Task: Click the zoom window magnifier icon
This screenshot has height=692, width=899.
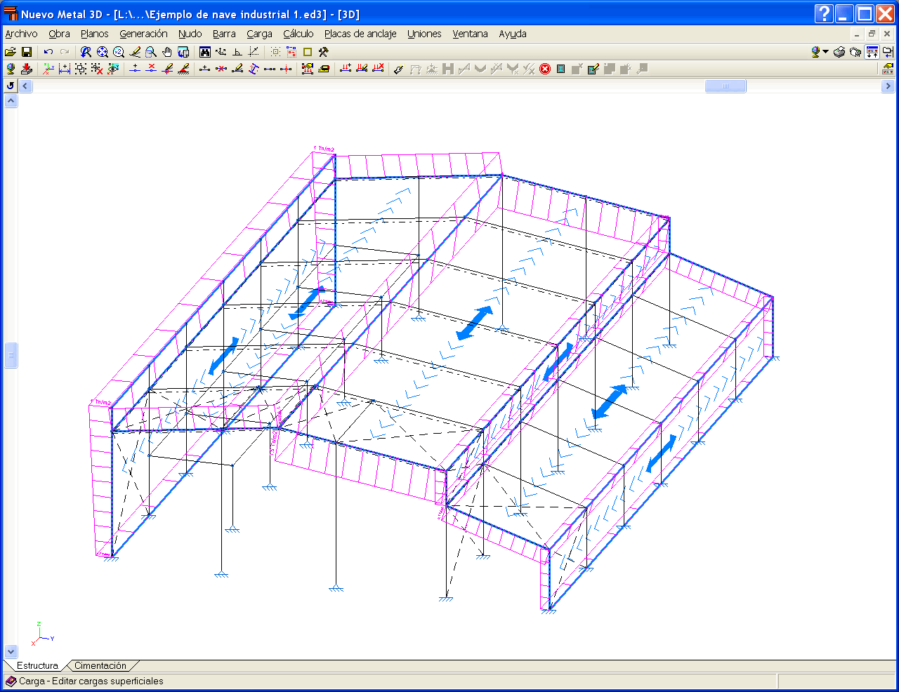Action: click(x=151, y=52)
